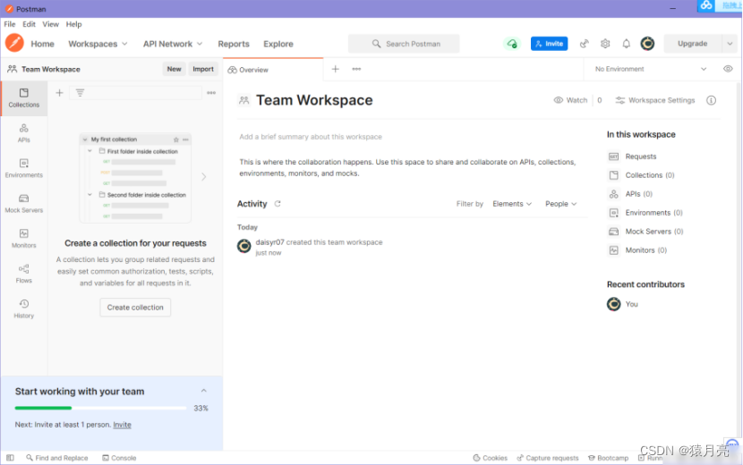Open the notifications bell

pos(626,44)
